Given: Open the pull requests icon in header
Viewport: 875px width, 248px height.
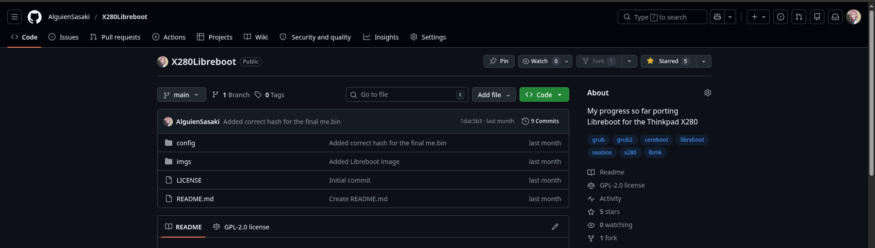Looking at the screenshot, I should [x=799, y=17].
